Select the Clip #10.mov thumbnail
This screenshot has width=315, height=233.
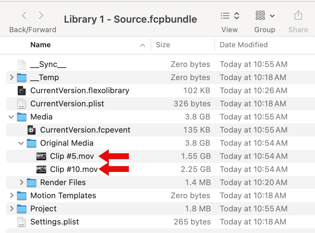[x=41, y=169]
